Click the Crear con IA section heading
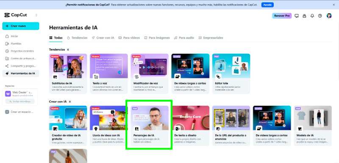The width and height of the screenshot is (339, 163). (58, 102)
